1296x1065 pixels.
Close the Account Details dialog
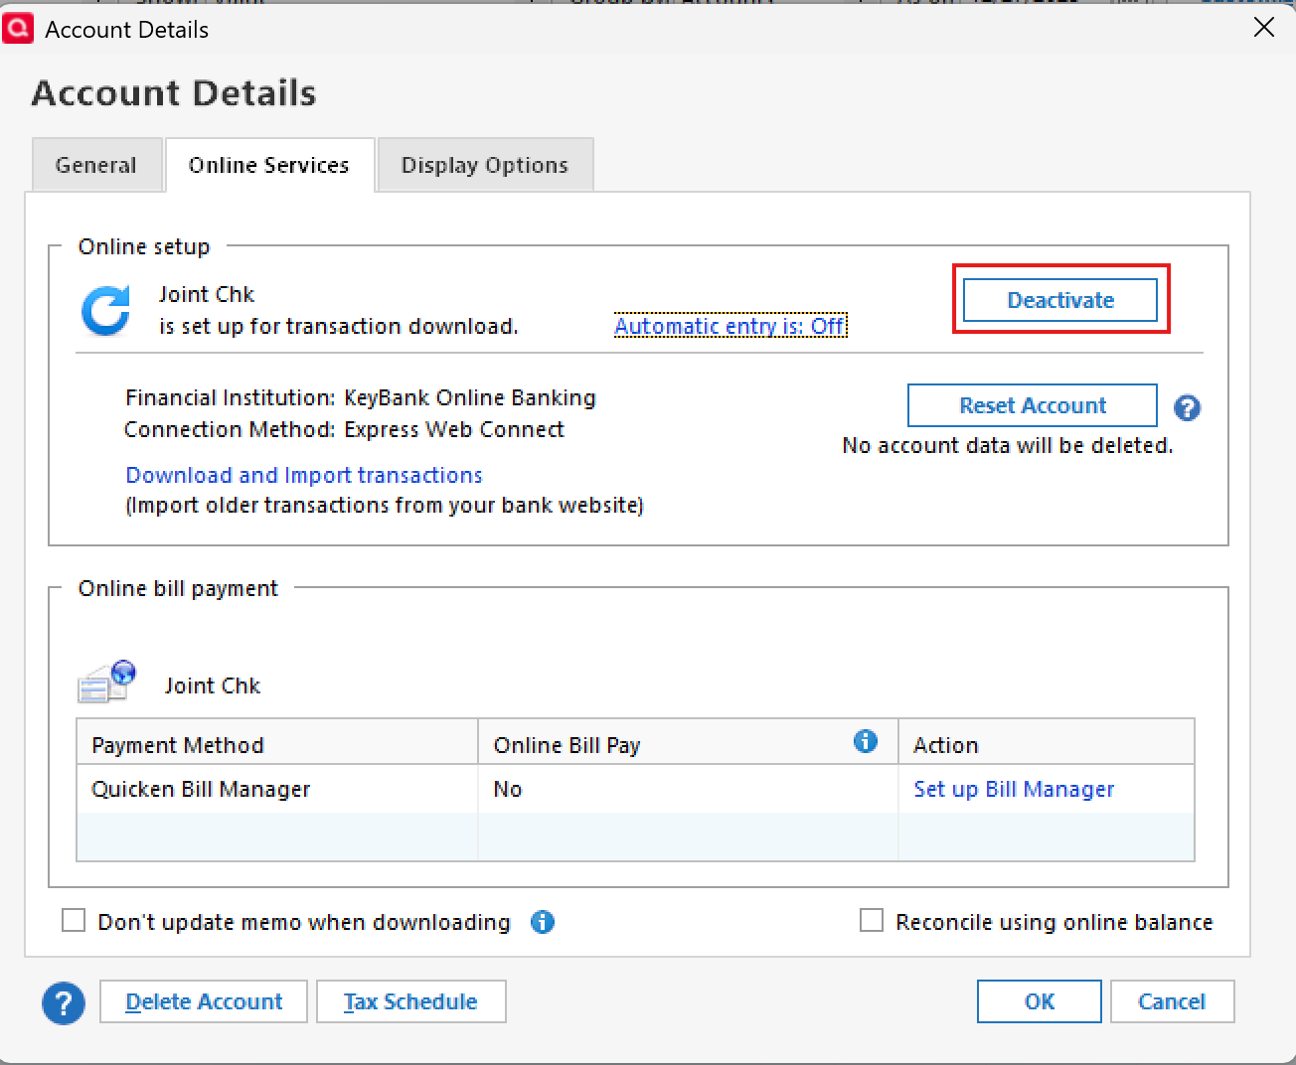tap(1263, 28)
